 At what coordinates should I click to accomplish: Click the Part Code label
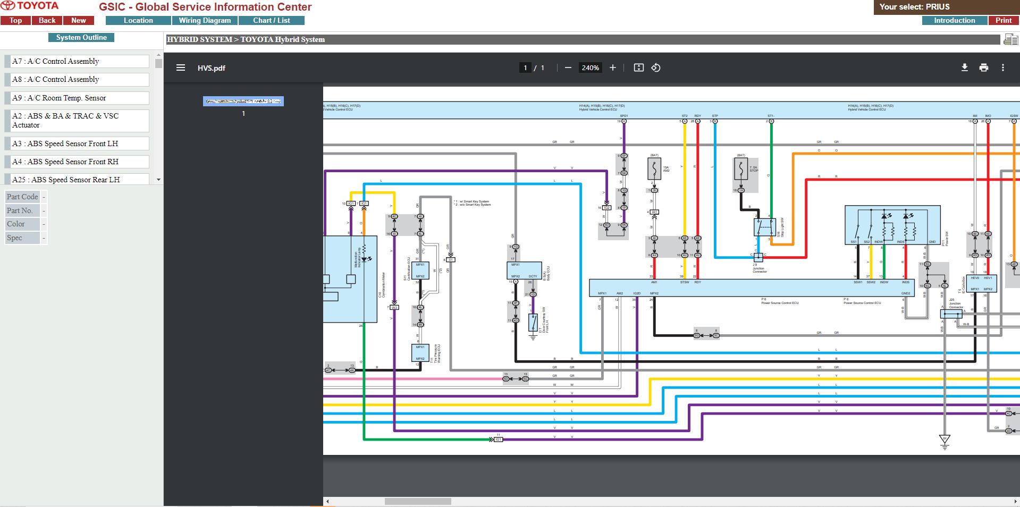(x=22, y=197)
